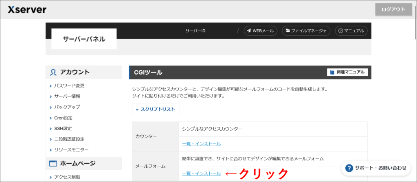Click the サポート・お問い合わせ button
This screenshot has height=182, width=417.
tap(376, 168)
